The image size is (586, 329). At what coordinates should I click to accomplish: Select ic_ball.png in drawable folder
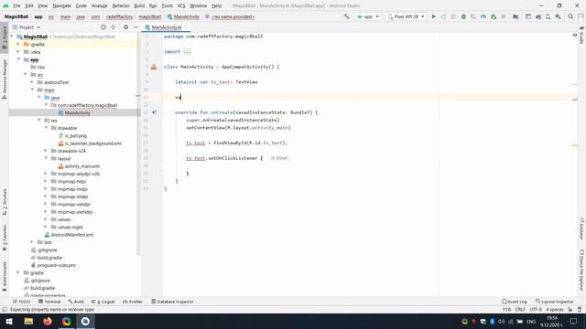[x=76, y=136]
